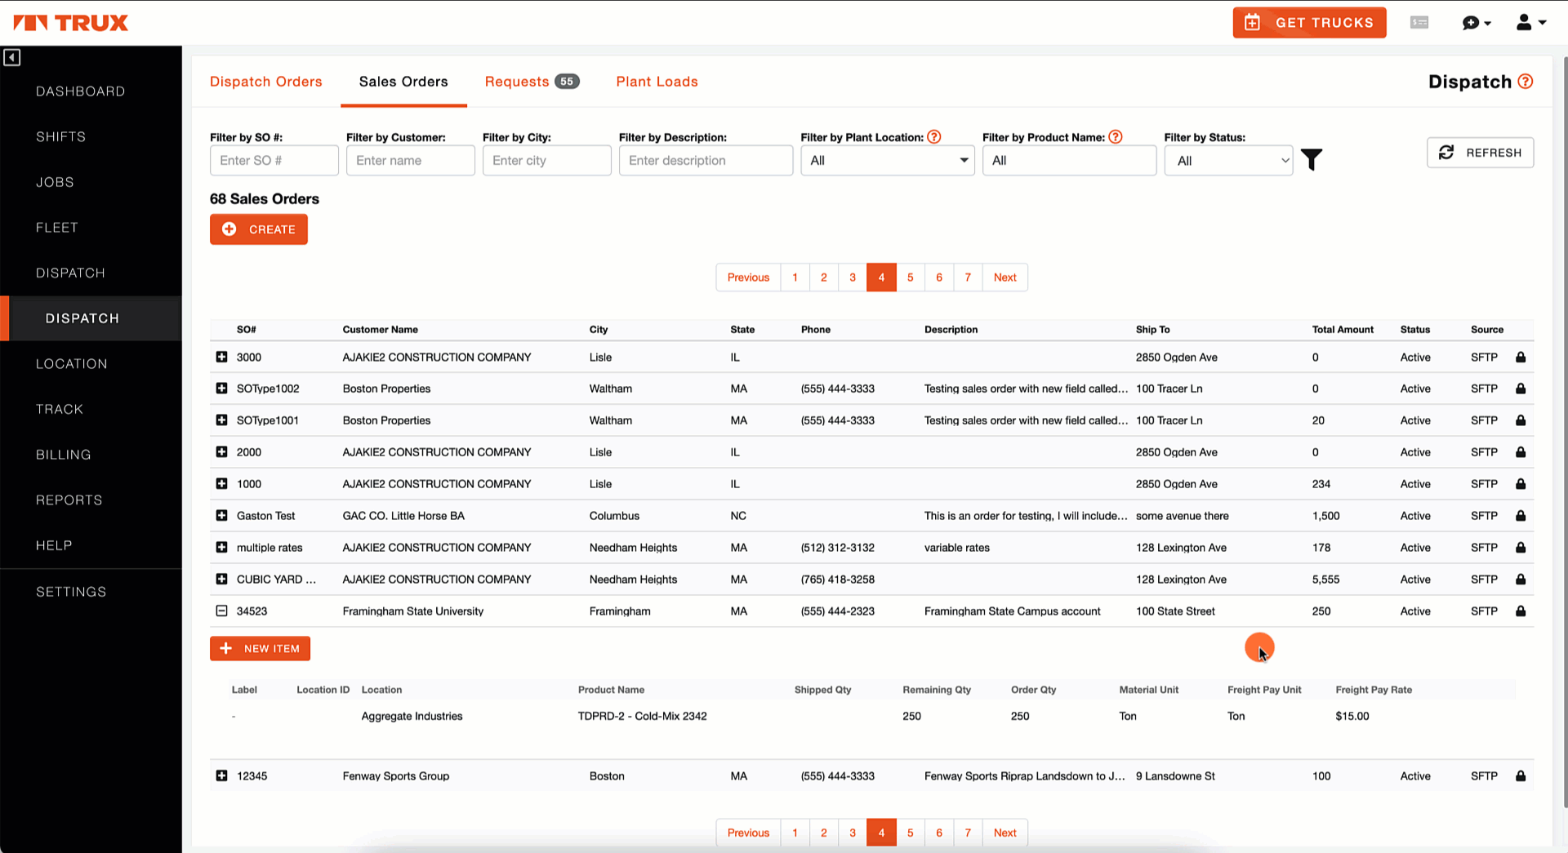Apply filters with the funnel icon
Image resolution: width=1568 pixels, height=853 pixels.
point(1312,160)
